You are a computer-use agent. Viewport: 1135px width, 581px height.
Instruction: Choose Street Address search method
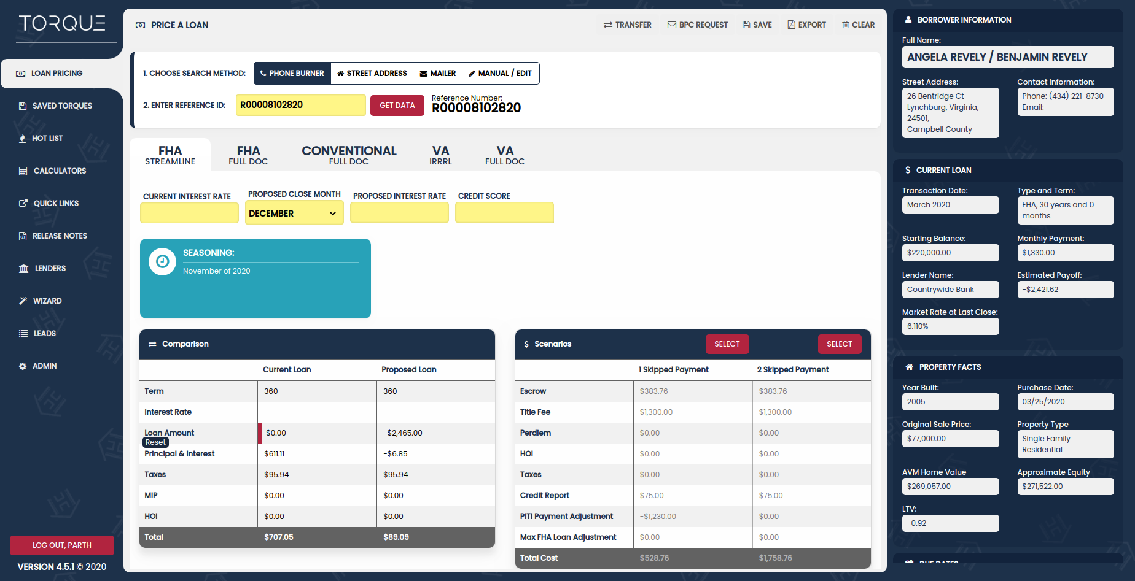click(372, 74)
